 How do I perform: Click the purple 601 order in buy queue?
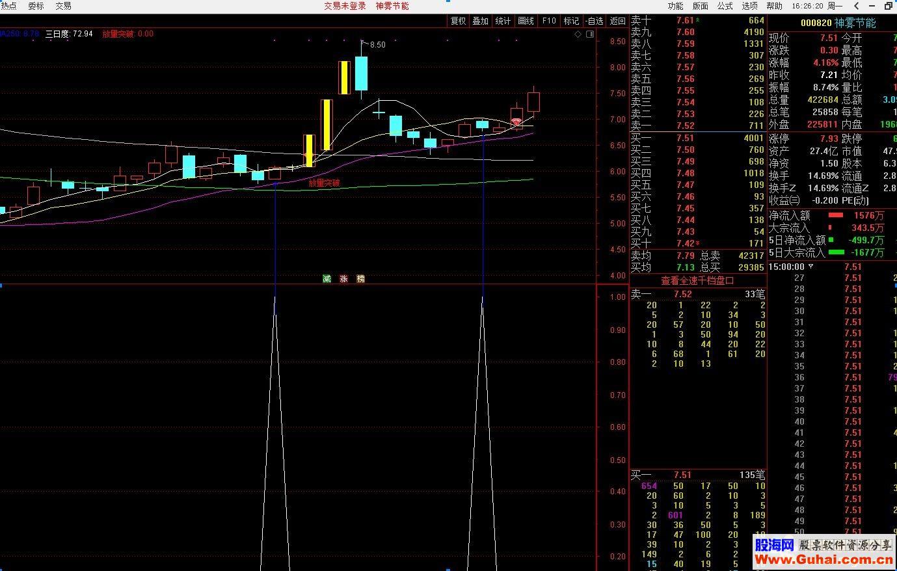[x=676, y=515]
